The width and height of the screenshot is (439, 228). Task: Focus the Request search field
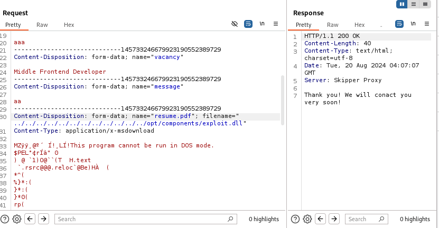click(x=146, y=219)
